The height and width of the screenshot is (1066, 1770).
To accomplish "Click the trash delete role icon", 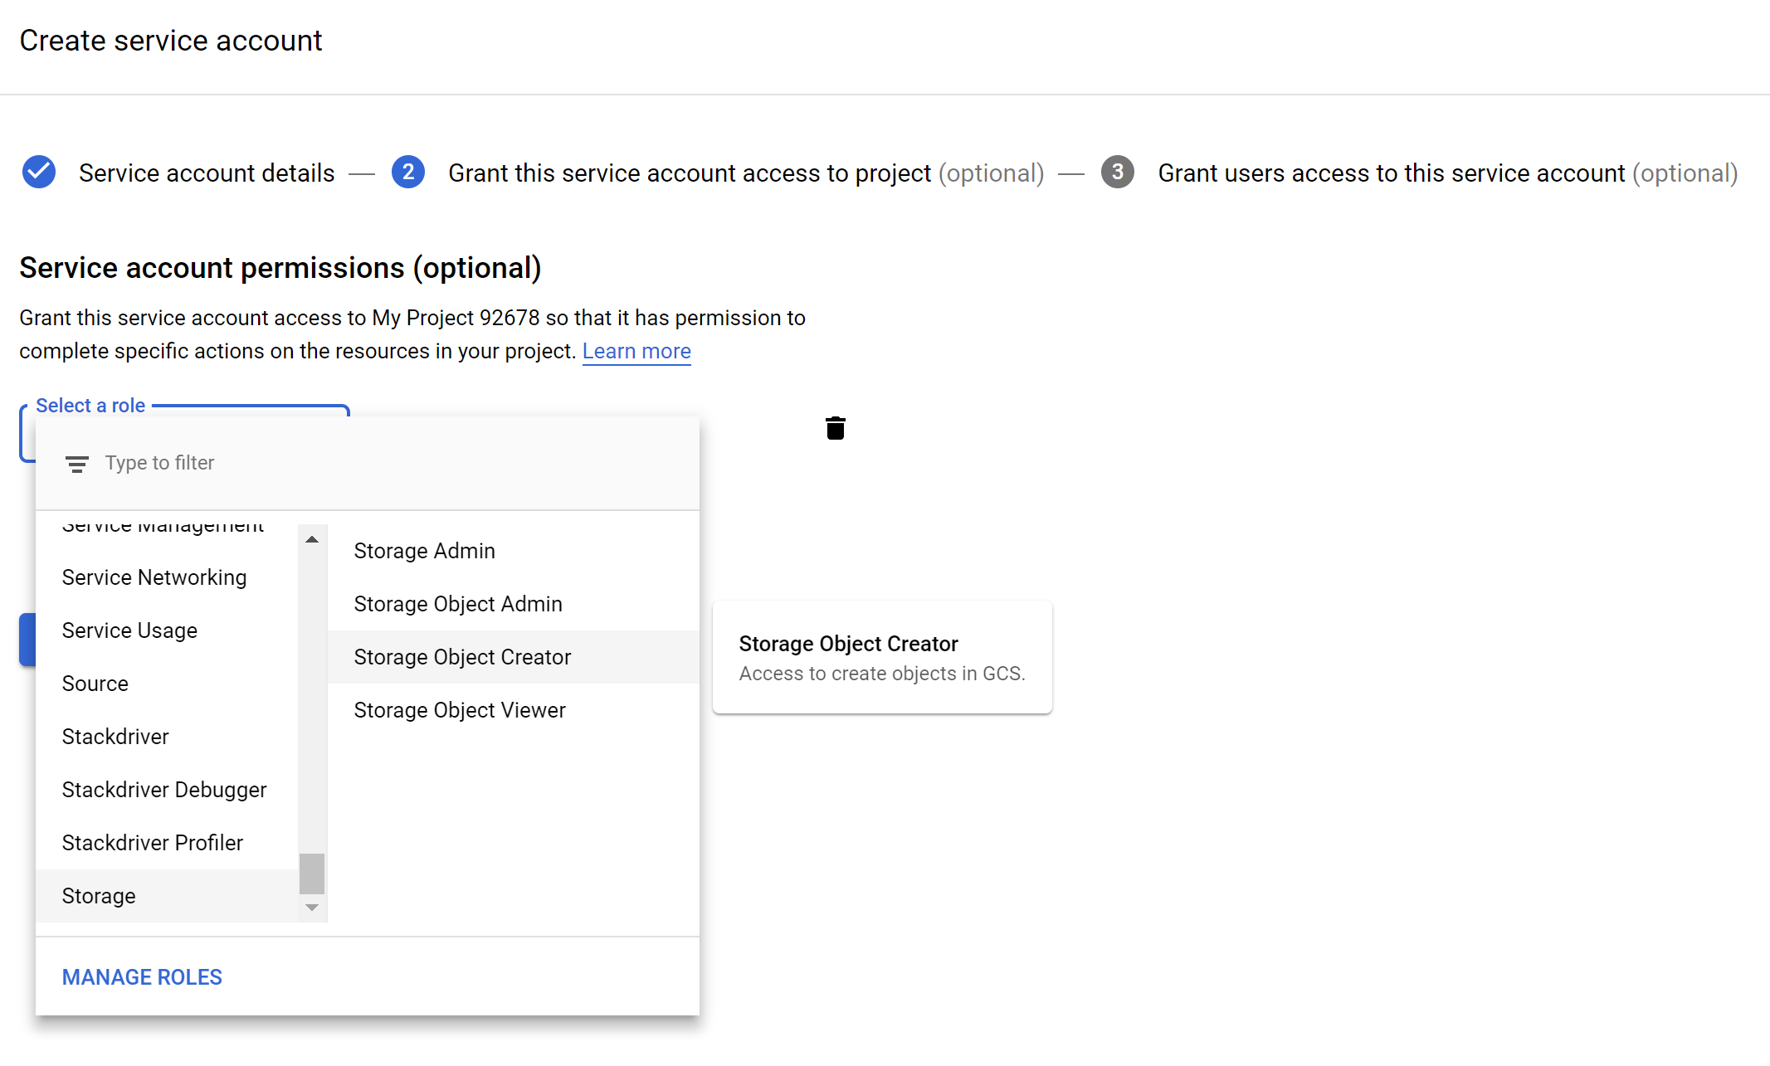I will click(x=835, y=428).
